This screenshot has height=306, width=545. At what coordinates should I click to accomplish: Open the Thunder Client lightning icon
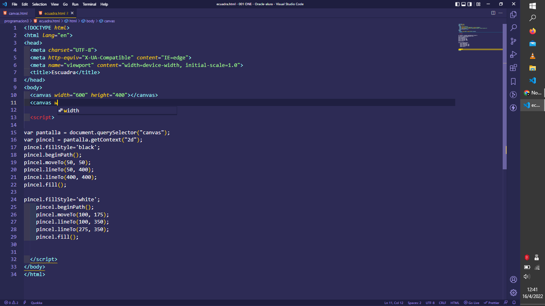pos(513,108)
